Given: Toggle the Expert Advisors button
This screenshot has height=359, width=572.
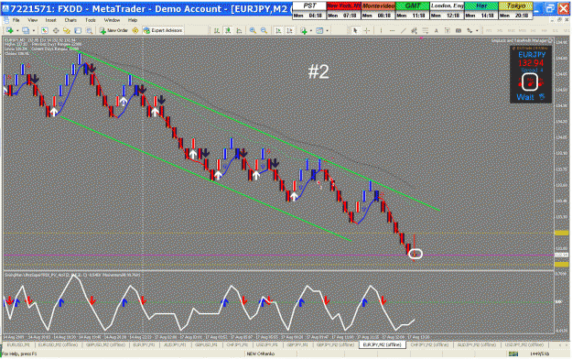Looking at the screenshot, I should 163,30.
